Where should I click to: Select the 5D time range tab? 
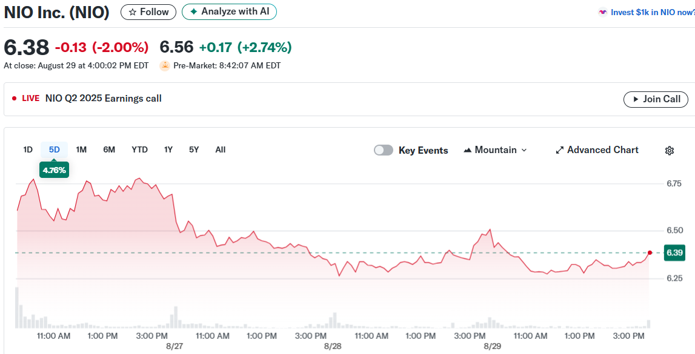pos(54,149)
